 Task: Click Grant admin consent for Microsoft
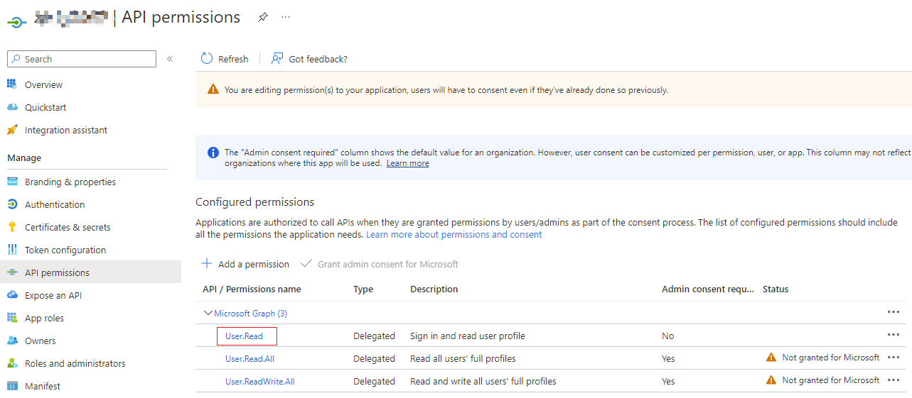[x=380, y=264]
